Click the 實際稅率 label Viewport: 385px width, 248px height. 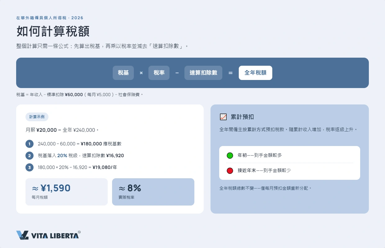point(126,197)
